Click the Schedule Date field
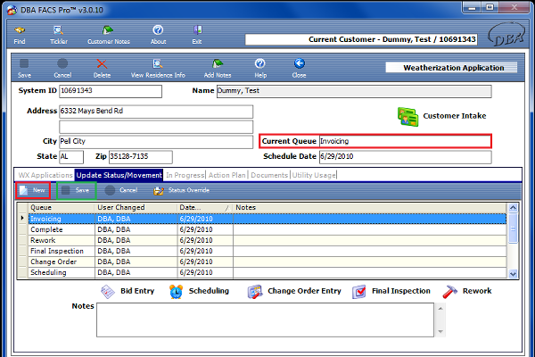 (406, 157)
